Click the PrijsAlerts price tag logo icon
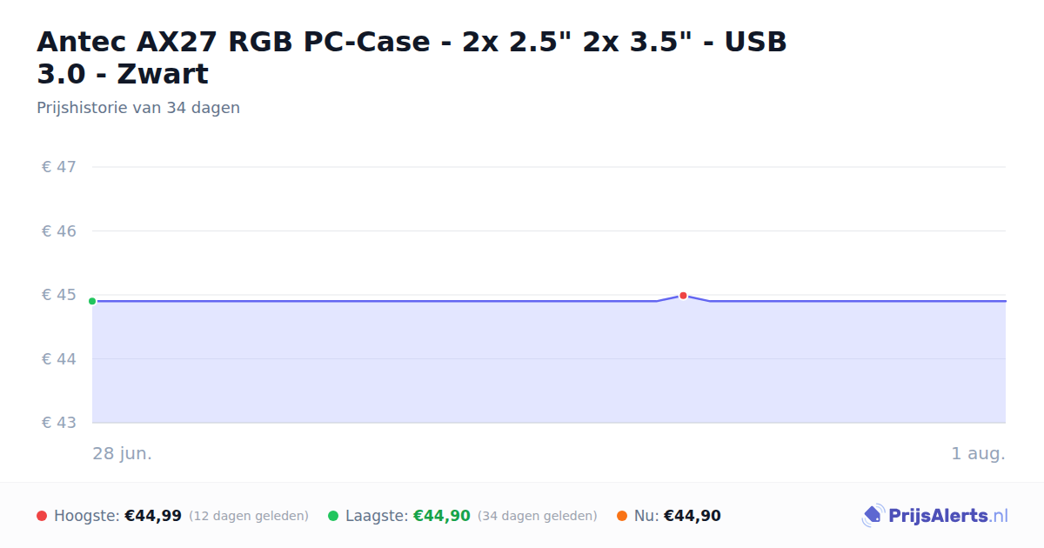The height and width of the screenshot is (548, 1044). click(873, 516)
